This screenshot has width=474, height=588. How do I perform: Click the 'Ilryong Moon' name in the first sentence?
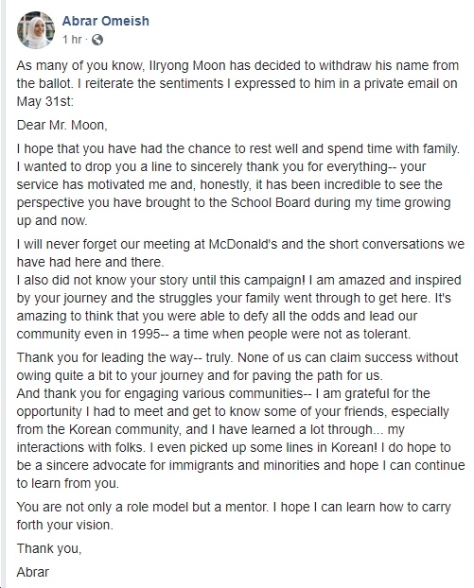187,65
